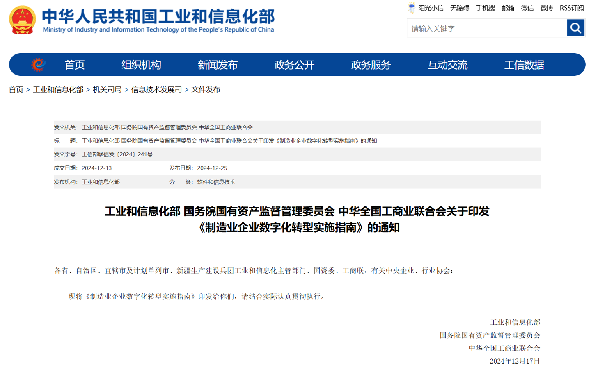The image size is (591, 369).
Task: Click the 无障碍 accessibility link
Action: 459,8
